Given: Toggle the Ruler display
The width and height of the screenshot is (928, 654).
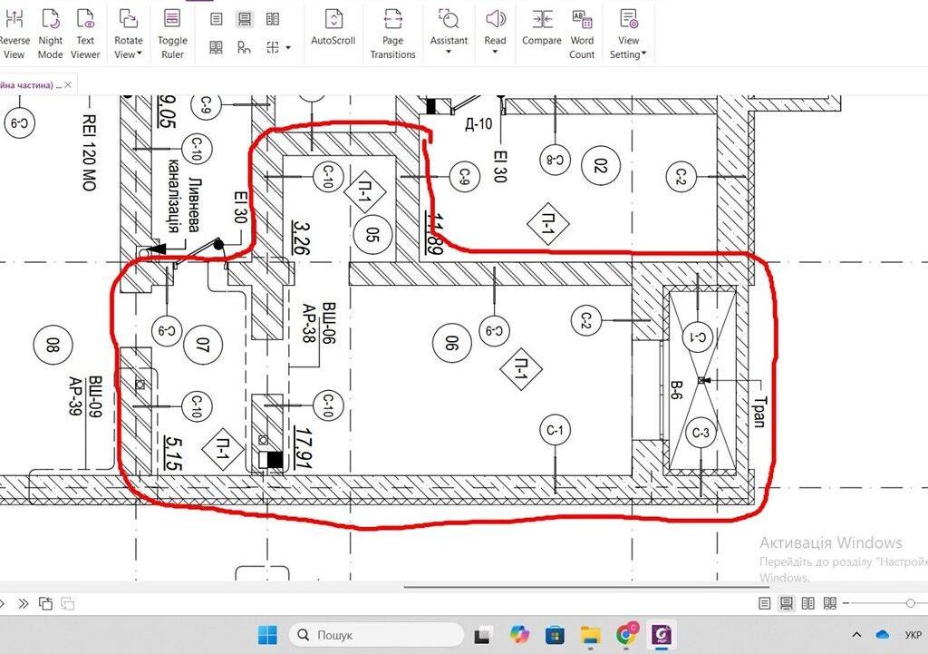Looking at the screenshot, I should click(x=172, y=33).
